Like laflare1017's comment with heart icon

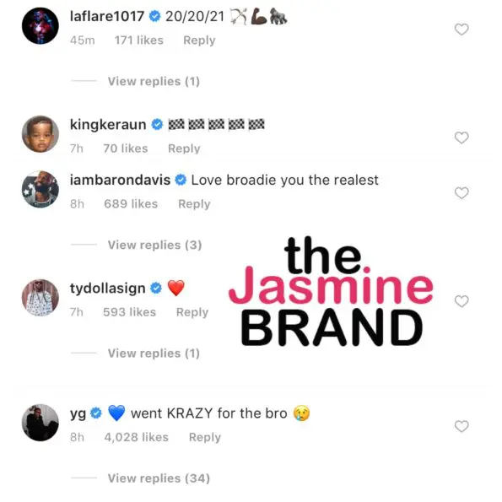coord(462,30)
